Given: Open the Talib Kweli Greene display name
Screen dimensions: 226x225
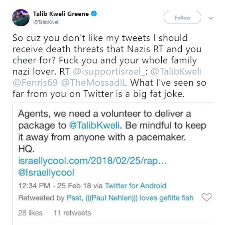Looking at the screenshot, I should tap(61, 14).
